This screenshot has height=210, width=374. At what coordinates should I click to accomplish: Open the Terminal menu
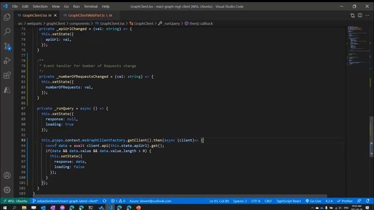91,6
